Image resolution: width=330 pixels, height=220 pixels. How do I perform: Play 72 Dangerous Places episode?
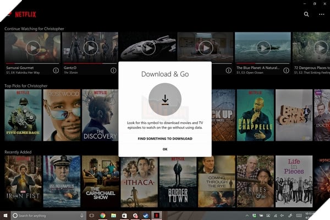tap(321, 48)
